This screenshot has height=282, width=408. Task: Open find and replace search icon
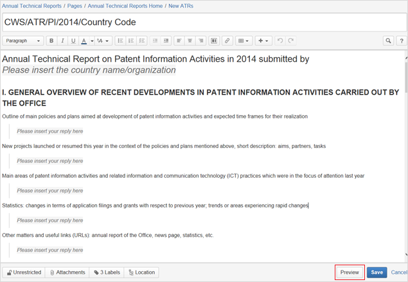pos(389,41)
